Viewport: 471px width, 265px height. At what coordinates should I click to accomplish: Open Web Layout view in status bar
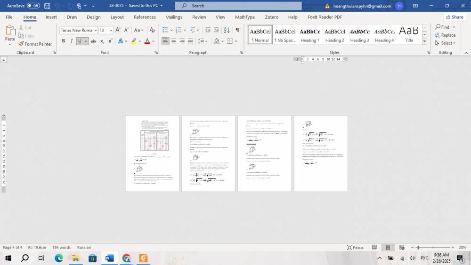pyautogui.click(x=401, y=248)
